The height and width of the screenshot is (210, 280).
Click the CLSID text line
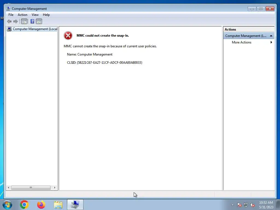pyautogui.click(x=105, y=63)
